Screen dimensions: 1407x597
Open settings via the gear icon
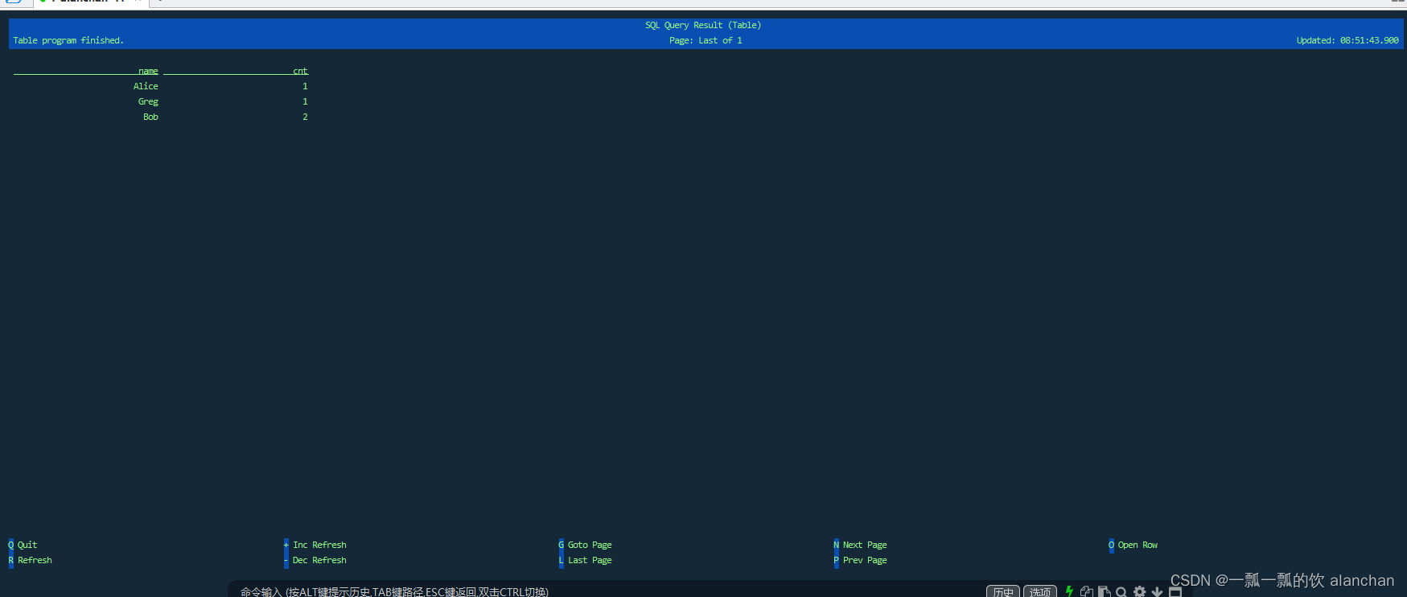click(1139, 591)
